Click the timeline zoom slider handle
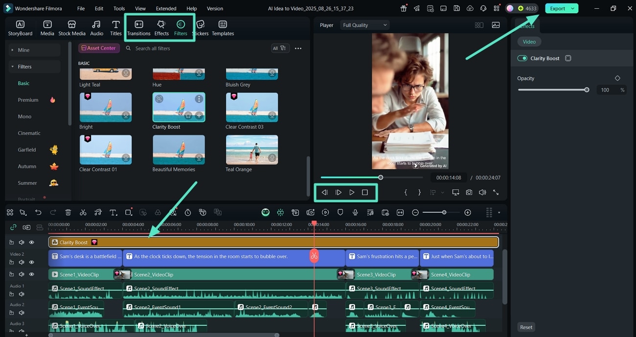Screen dimensions: 636x337 pos(444,212)
